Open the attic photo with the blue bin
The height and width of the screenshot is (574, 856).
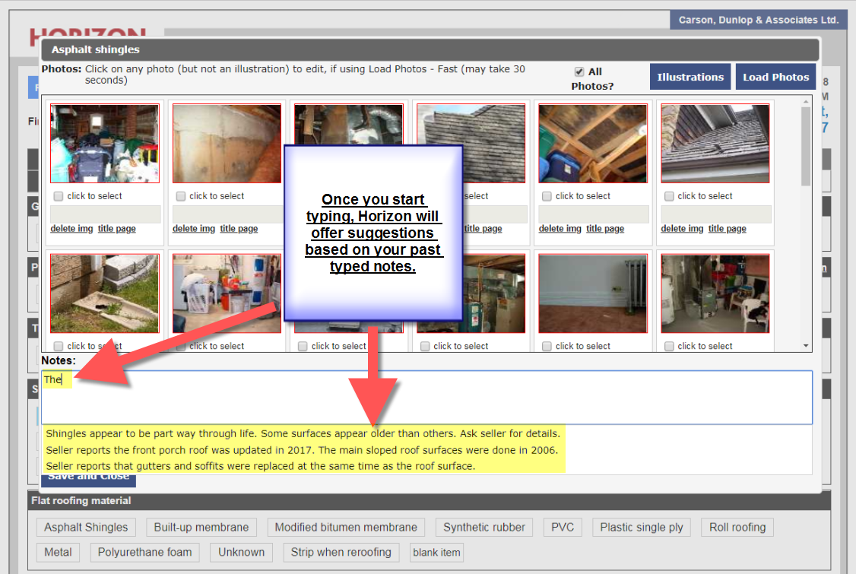coord(592,144)
